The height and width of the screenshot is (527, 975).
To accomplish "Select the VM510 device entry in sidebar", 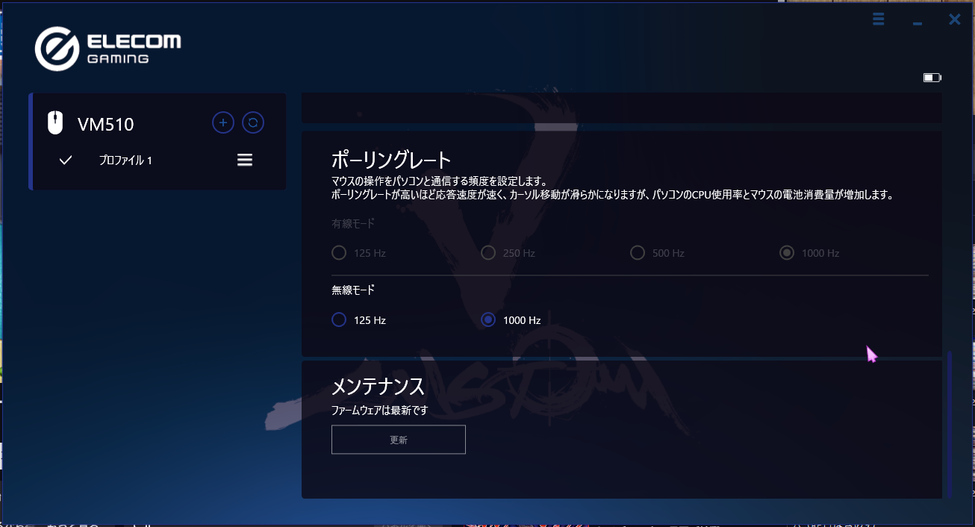I will pyautogui.click(x=105, y=125).
